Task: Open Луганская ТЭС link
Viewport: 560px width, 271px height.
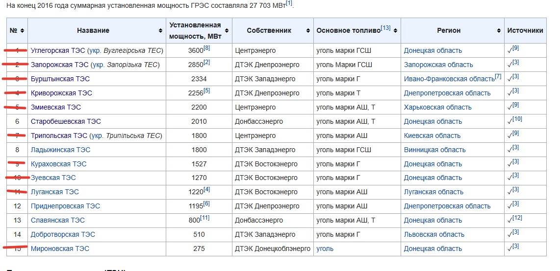Action: pyautogui.click(x=54, y=192)
